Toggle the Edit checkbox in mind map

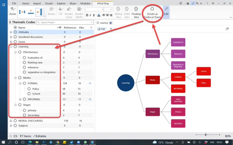99,29
